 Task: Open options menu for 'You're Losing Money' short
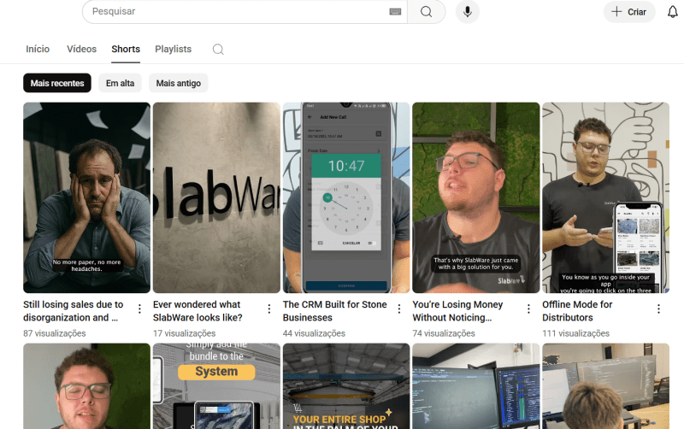tap(528, 309)
